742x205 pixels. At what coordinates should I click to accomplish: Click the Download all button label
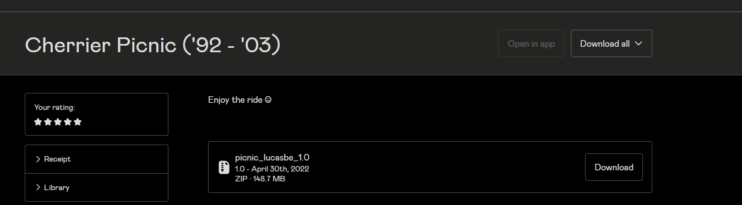click(x=605, y=43)
